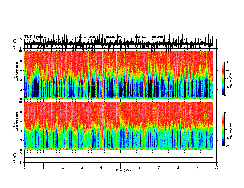Click the time axis tick label 10

[x=217, y=168]
